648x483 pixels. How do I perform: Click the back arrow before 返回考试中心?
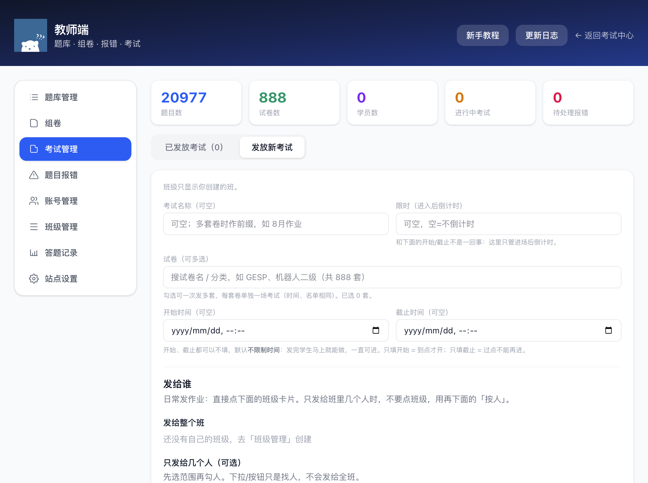click(x=578, y=35)
